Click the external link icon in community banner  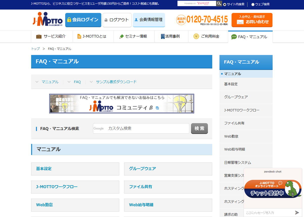point(157,108)
